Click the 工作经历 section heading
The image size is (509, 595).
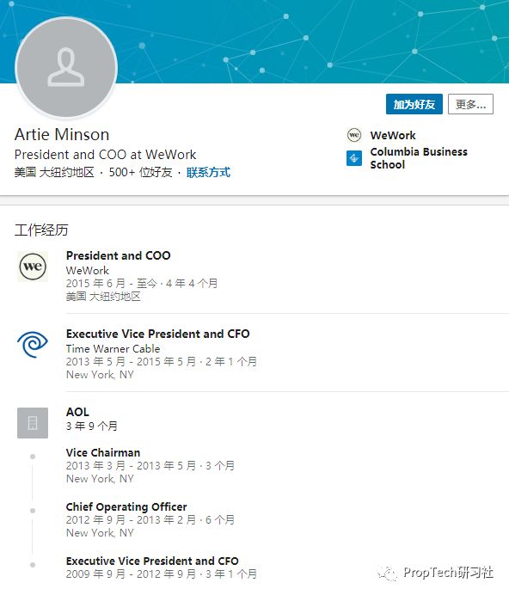coord(41,230)
